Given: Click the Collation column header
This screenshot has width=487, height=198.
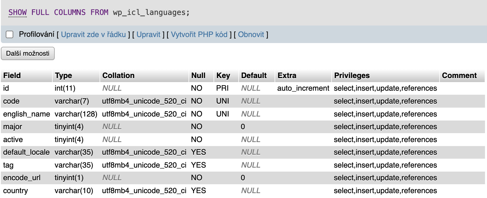Looking at the screenshot, I should pos(118,75).
